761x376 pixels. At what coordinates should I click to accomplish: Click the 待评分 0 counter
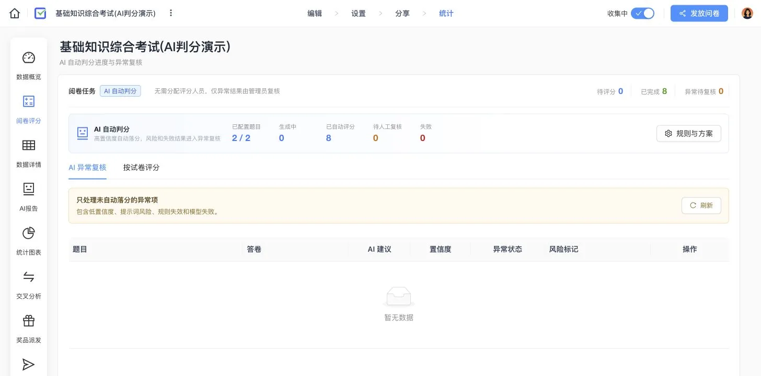pyautogui.click(x=610, y=91)
